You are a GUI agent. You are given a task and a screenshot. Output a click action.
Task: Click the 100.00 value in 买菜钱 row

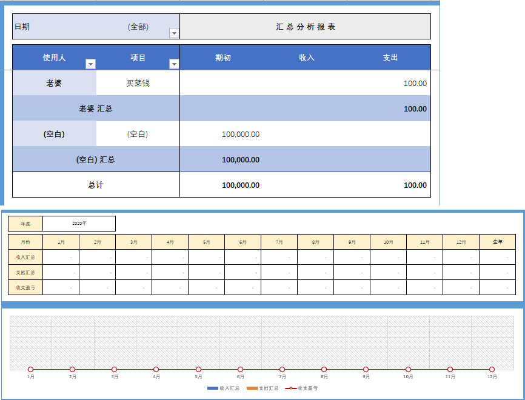pos(415,84)
